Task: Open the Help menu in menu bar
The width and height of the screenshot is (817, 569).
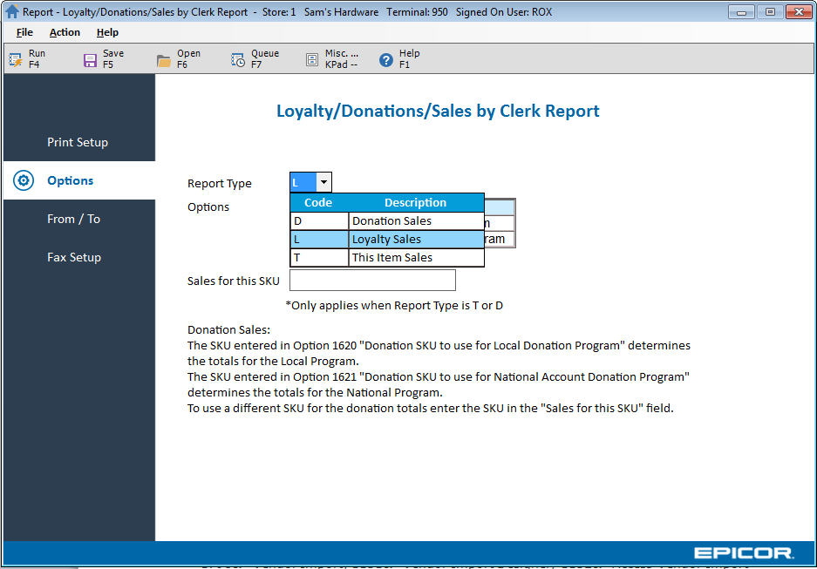Action: [107, 32]
